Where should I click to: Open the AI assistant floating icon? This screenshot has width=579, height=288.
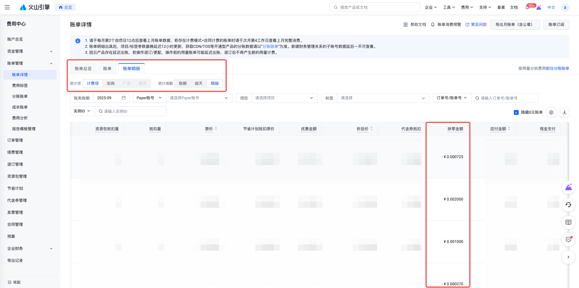(568, 187)
